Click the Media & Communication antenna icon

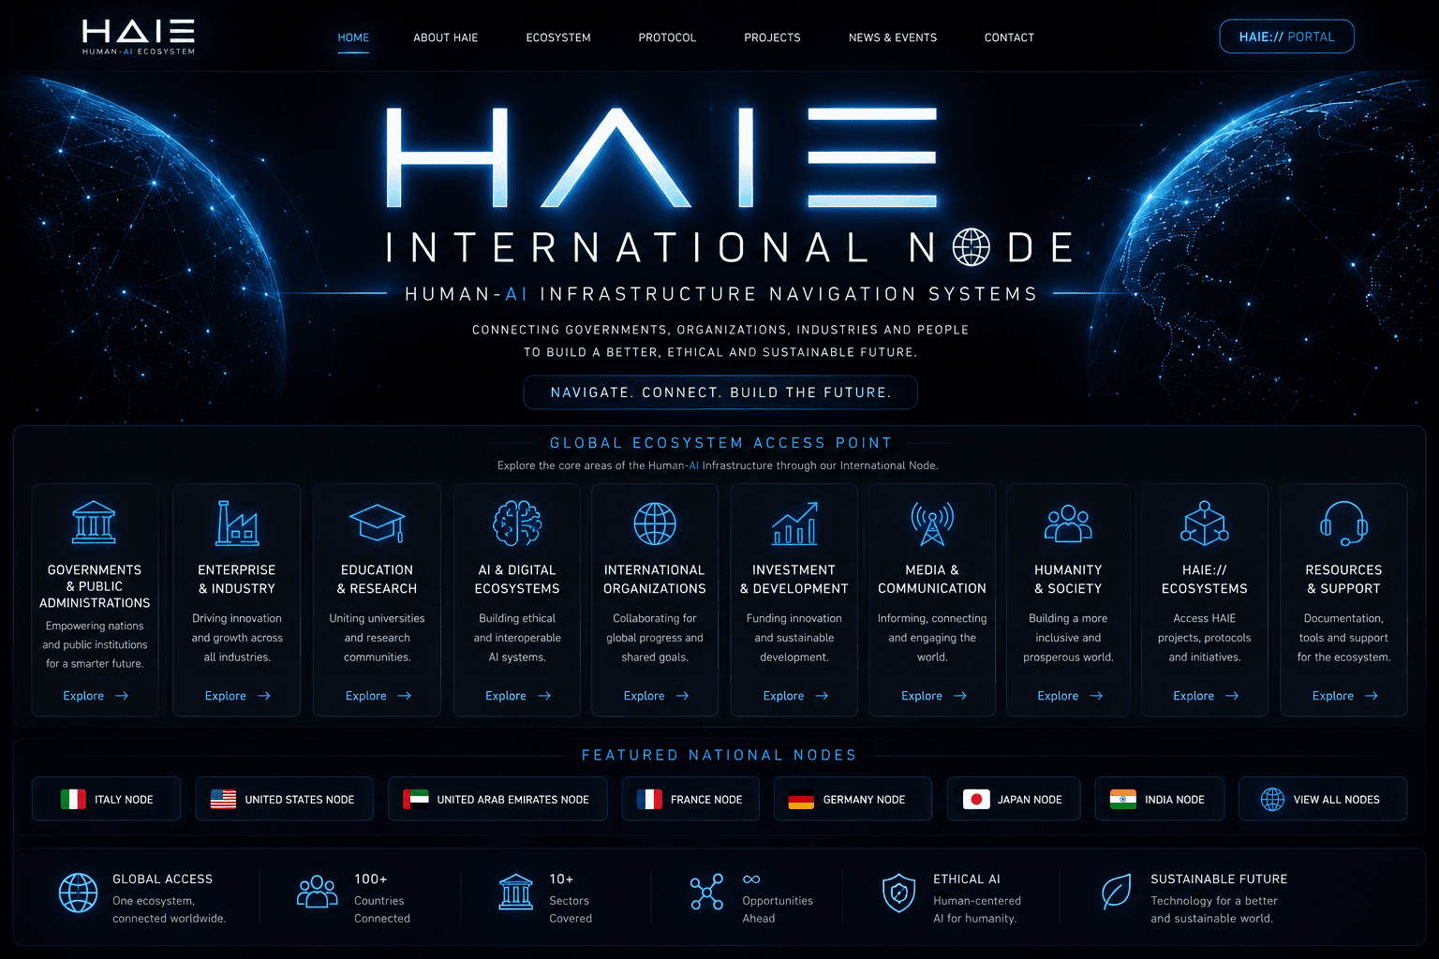click(932, 523)
